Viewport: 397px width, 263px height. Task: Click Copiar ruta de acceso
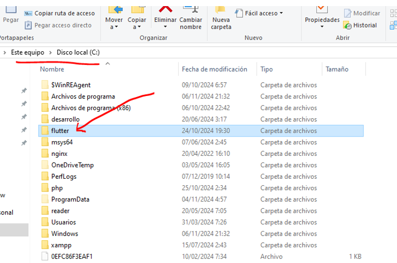[x=59, y=13]
